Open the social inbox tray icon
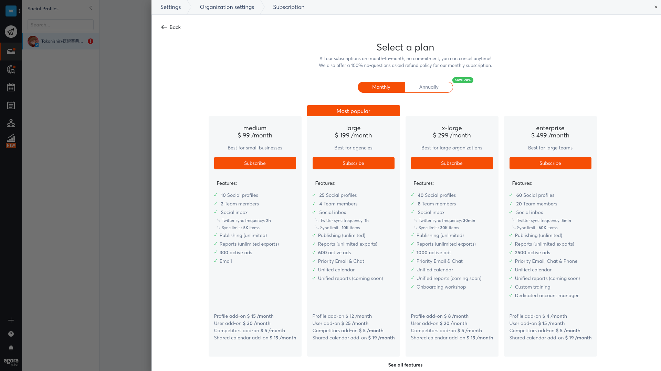Image resolution: width=661 pixels, height=371 pixels. [x=11, y=52]
